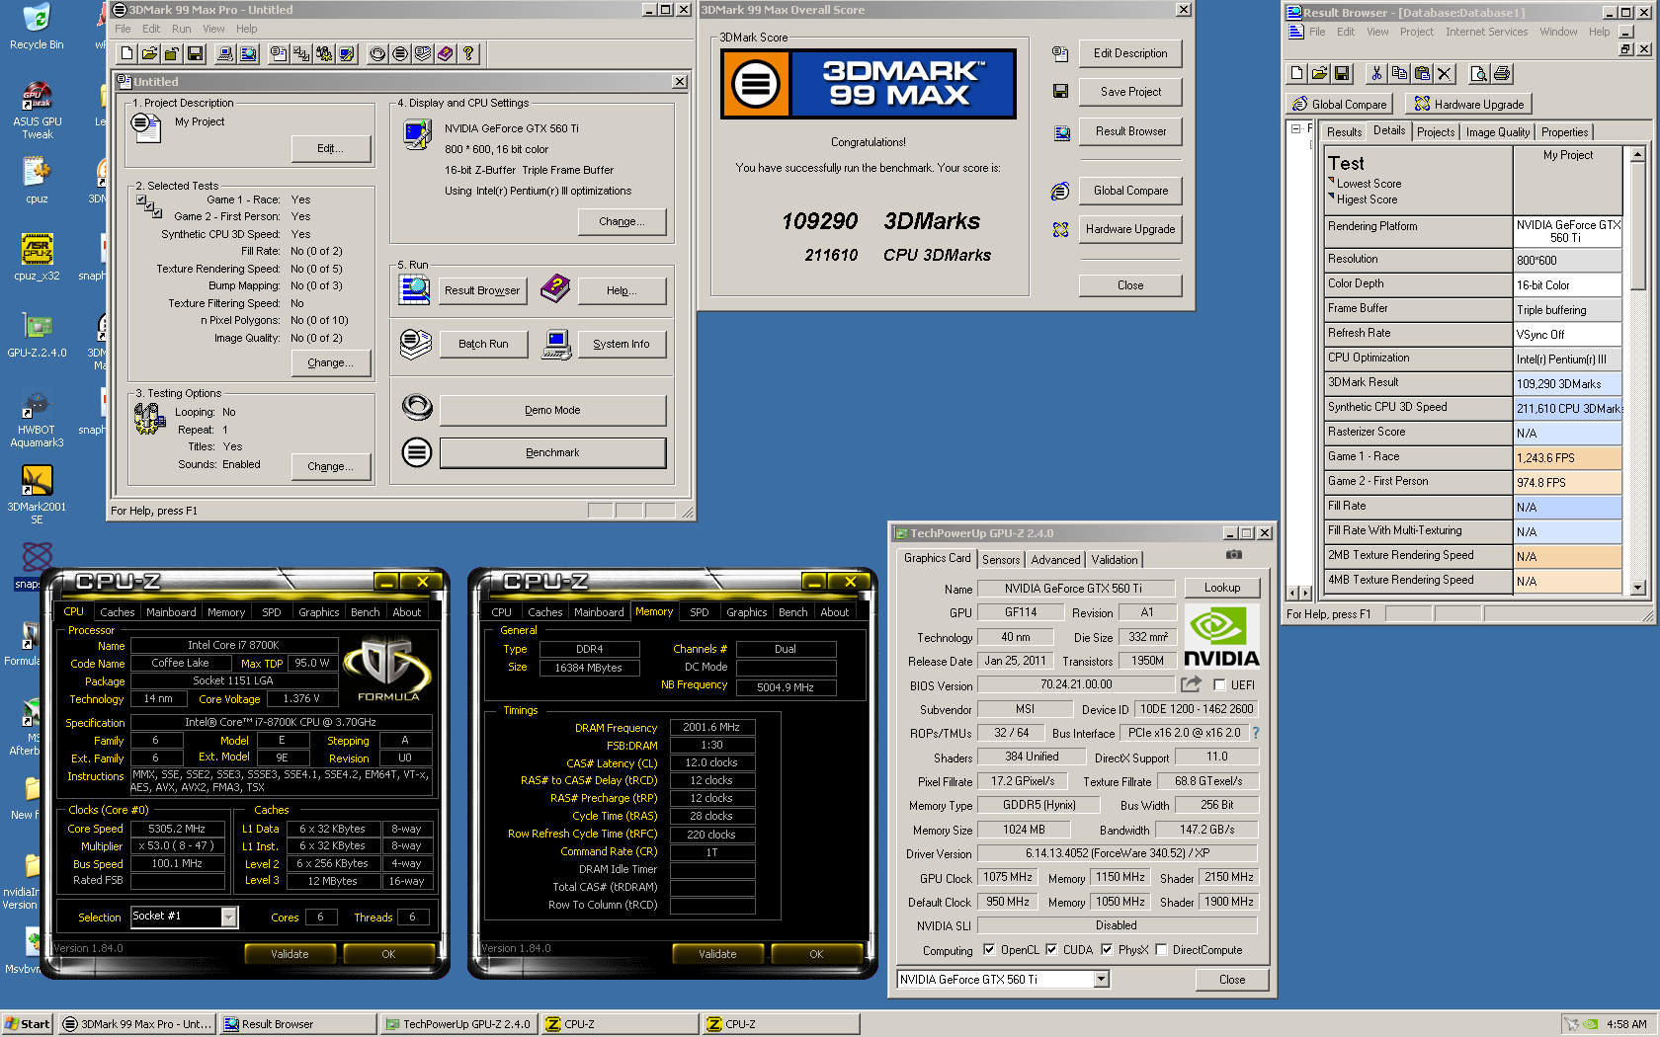Open Mainboard tab in CPU-Z processor window
The height and width of the screenshot is (1037, 1660).
tap(171, 612)
